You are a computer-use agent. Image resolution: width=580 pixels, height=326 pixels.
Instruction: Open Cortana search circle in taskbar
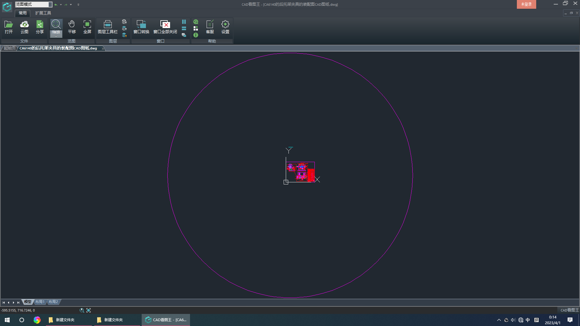(22, 320)
